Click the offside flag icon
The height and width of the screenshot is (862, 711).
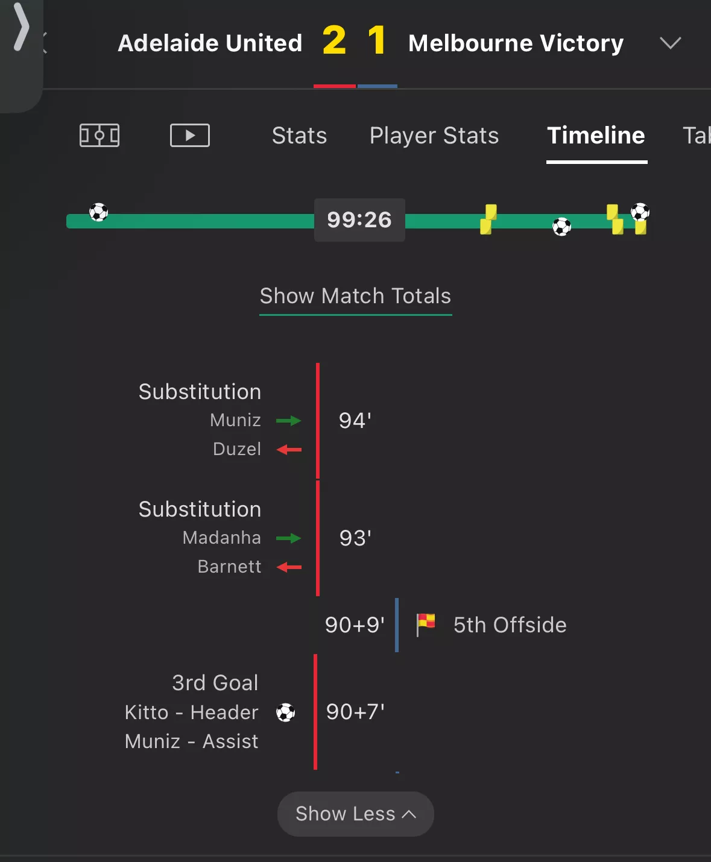pyautogui.click(x=426, y=624)
